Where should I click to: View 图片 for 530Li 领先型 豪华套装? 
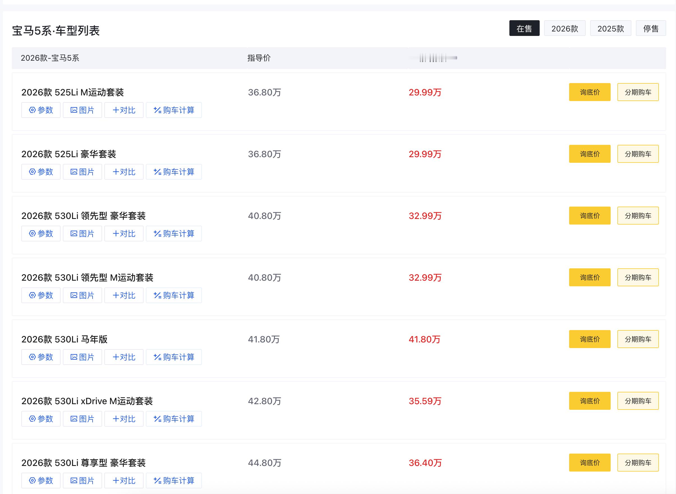[x=82, y=234]
